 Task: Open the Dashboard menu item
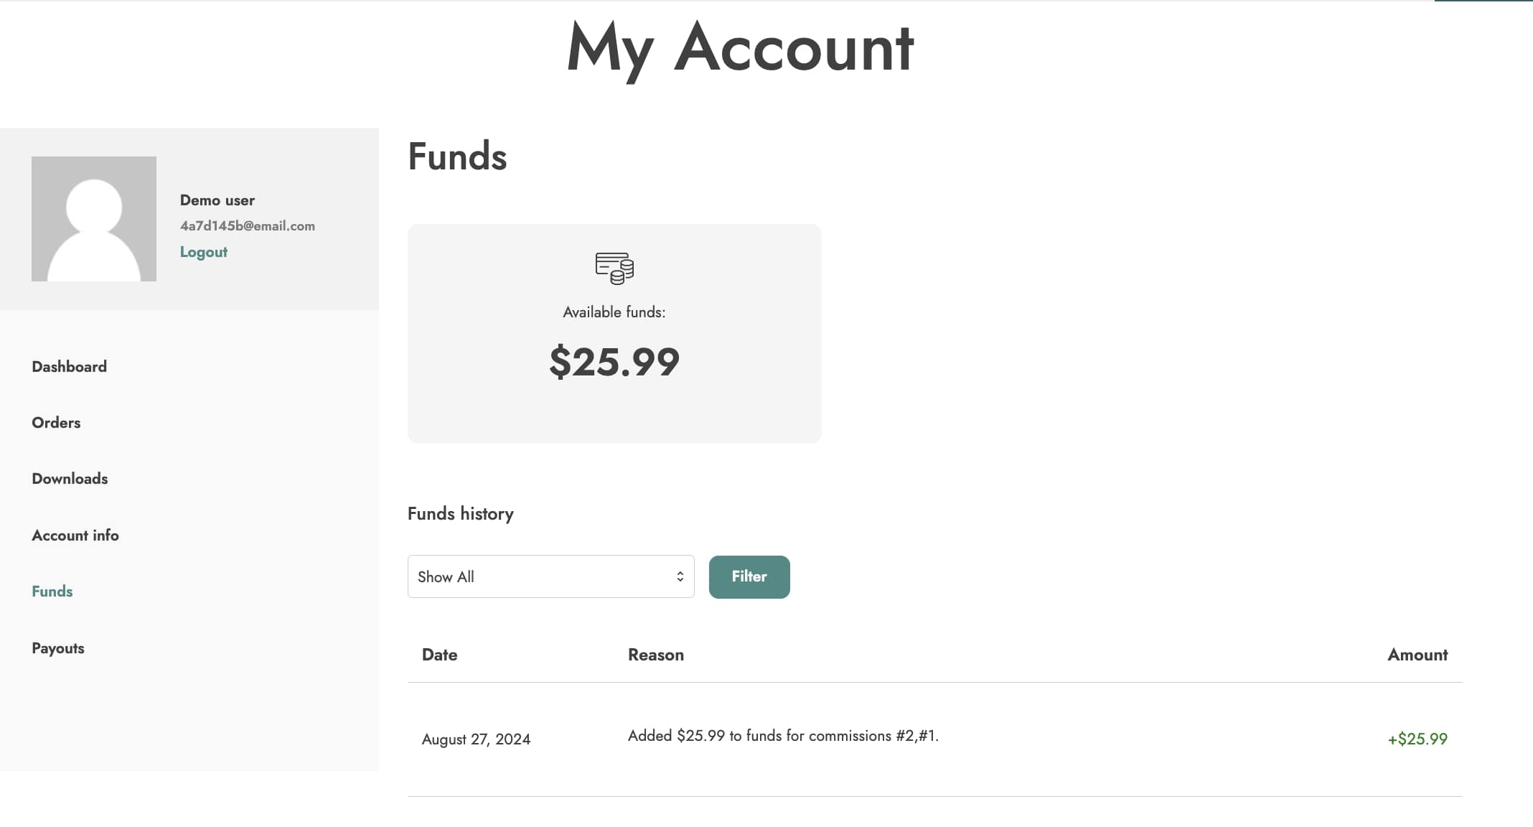click(70, 366)
